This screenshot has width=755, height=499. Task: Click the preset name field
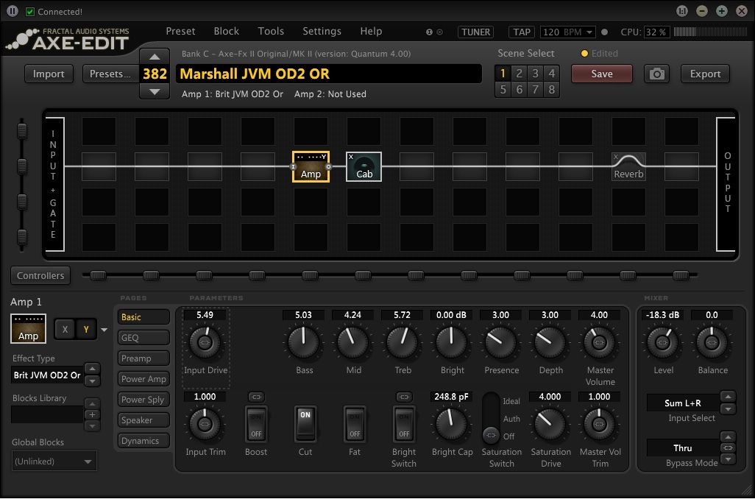click(329, 74)
